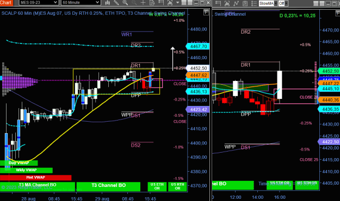
Task: Click the indicators icon in left toolbar
Action: (170, 3)
